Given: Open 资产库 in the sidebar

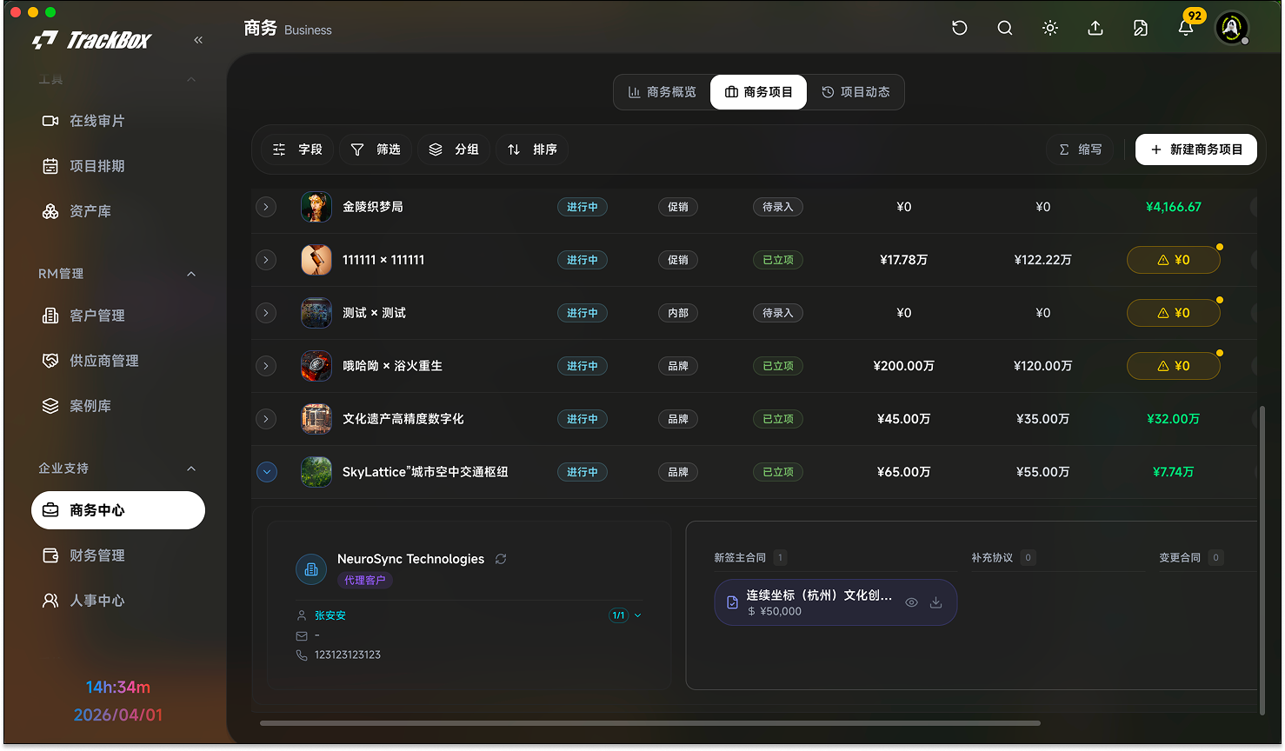Looking at the screenshot, I should 118,211.
